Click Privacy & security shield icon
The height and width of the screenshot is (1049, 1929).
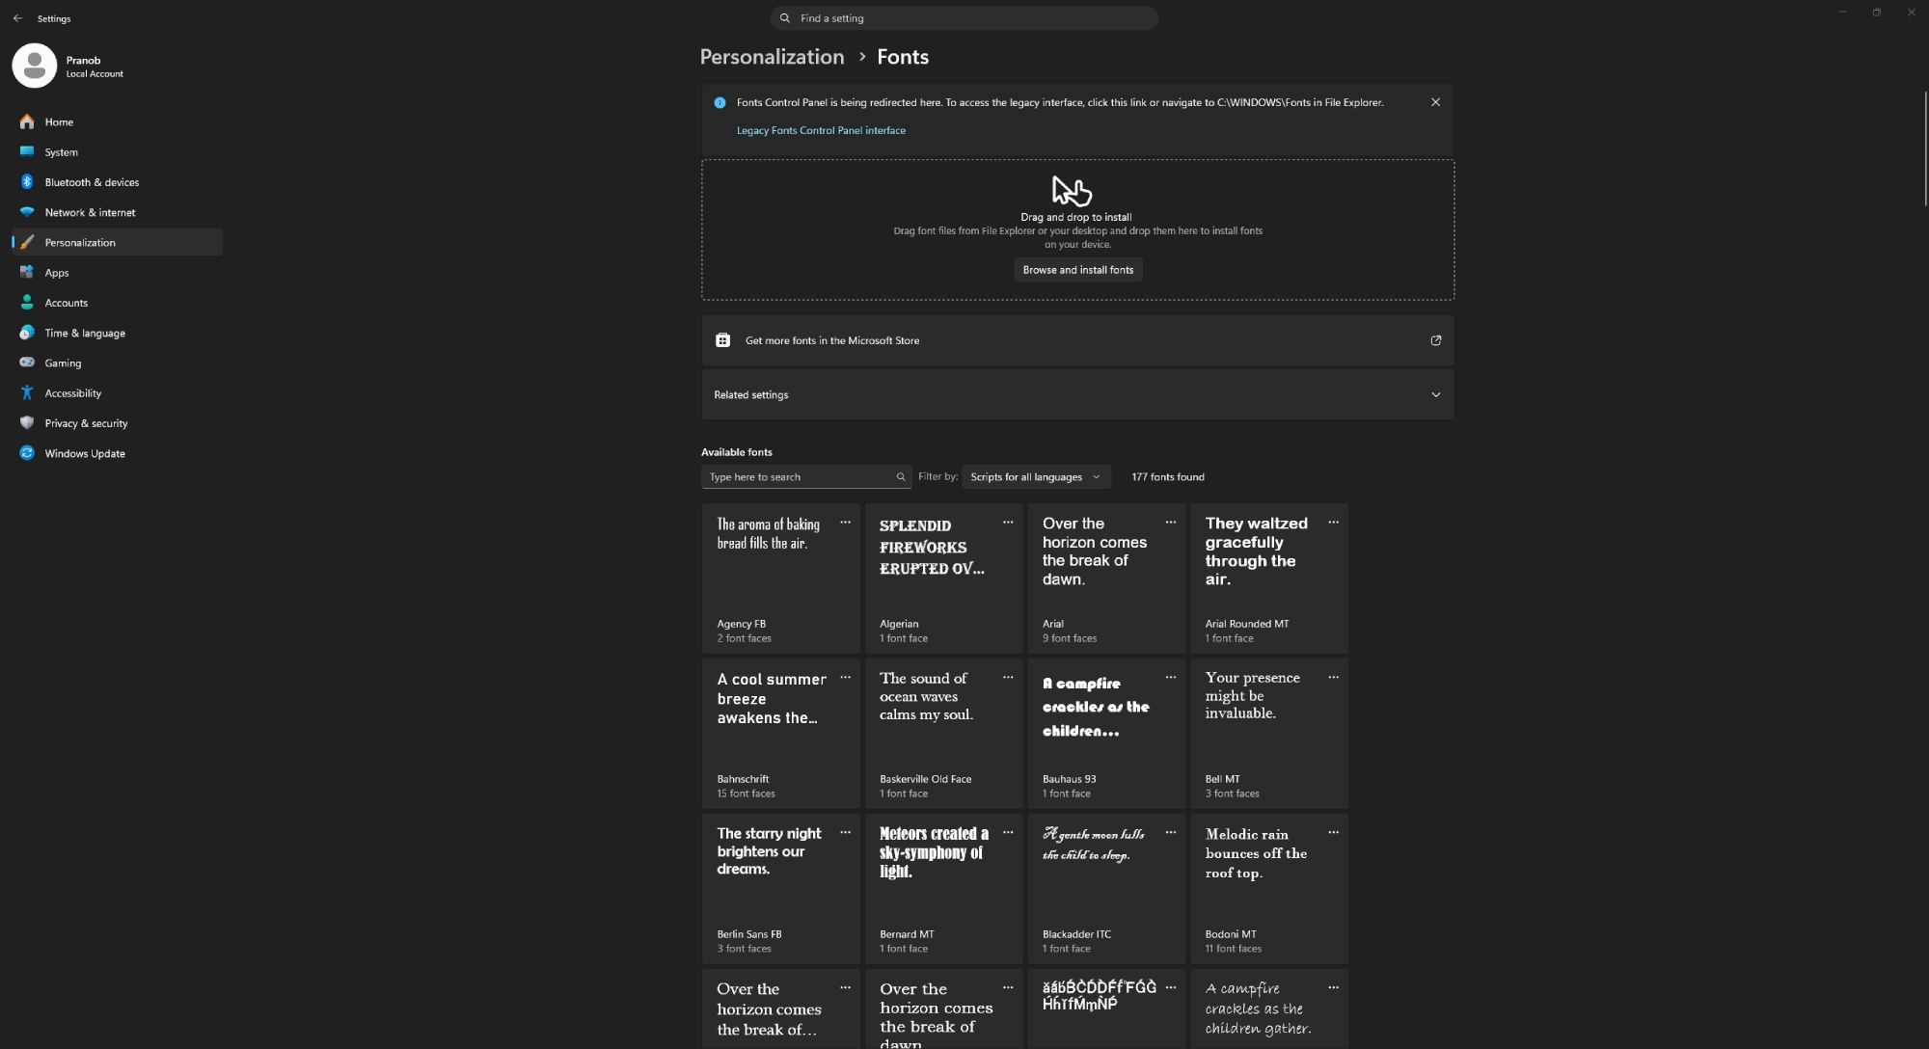click(27, 422)
